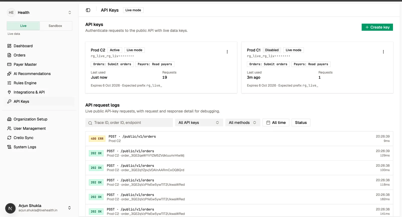
Task: Click the Orders document icon
Action: [x=9, y=55]
